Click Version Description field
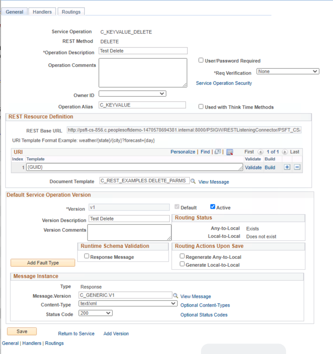The width and height of the screenshot is (333, 354). [x=129, y=218]
